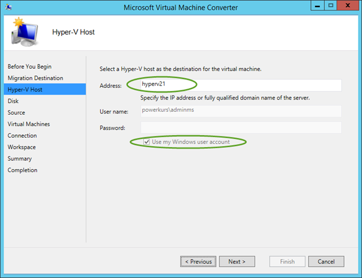Screen dimensions: 362x278
Task: Jump to the Source step
Action: click(x=16, y=113)
